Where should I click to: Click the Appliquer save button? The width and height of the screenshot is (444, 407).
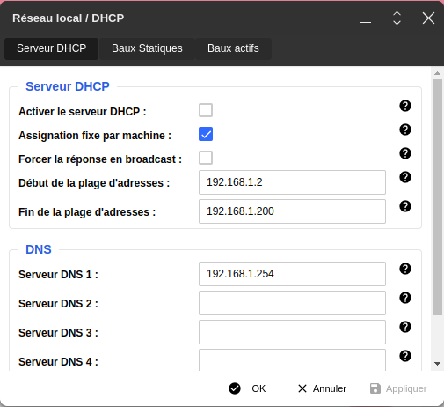click(398, 388)
